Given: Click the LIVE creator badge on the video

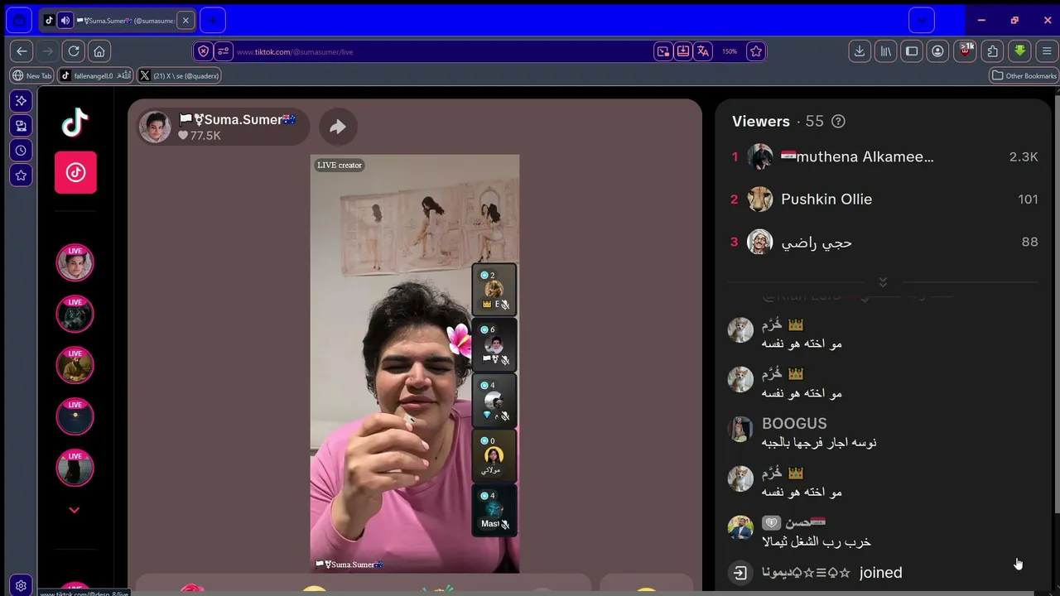Looking at the screenshot, I should click(x=340, y=166).
